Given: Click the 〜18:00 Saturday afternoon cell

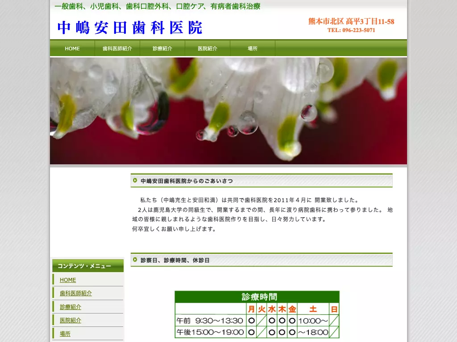Looking at the screenshot, I should pyautogui.click(x=313, y=332).
